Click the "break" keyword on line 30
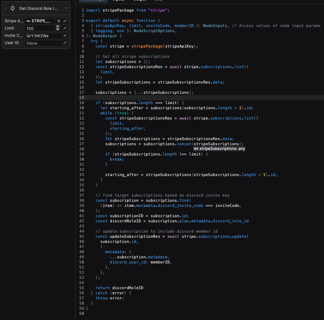The width and height of the screenshot is (324, 320). [x=116, y=159]
